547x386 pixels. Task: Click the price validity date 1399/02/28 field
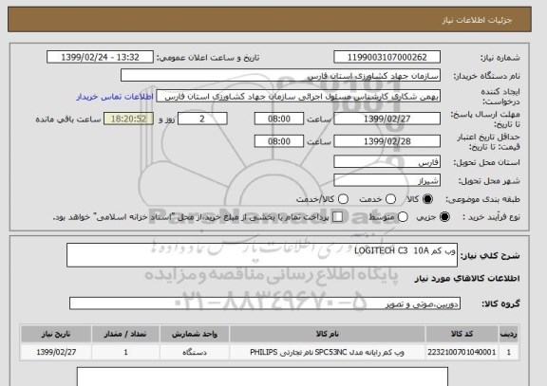[x=387, y=141]
